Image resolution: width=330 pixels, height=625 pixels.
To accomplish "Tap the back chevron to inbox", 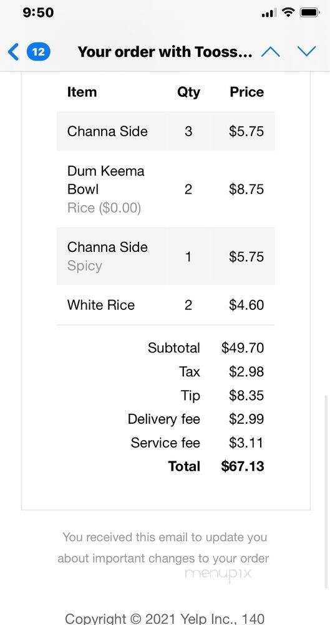I will click(13, 52).
